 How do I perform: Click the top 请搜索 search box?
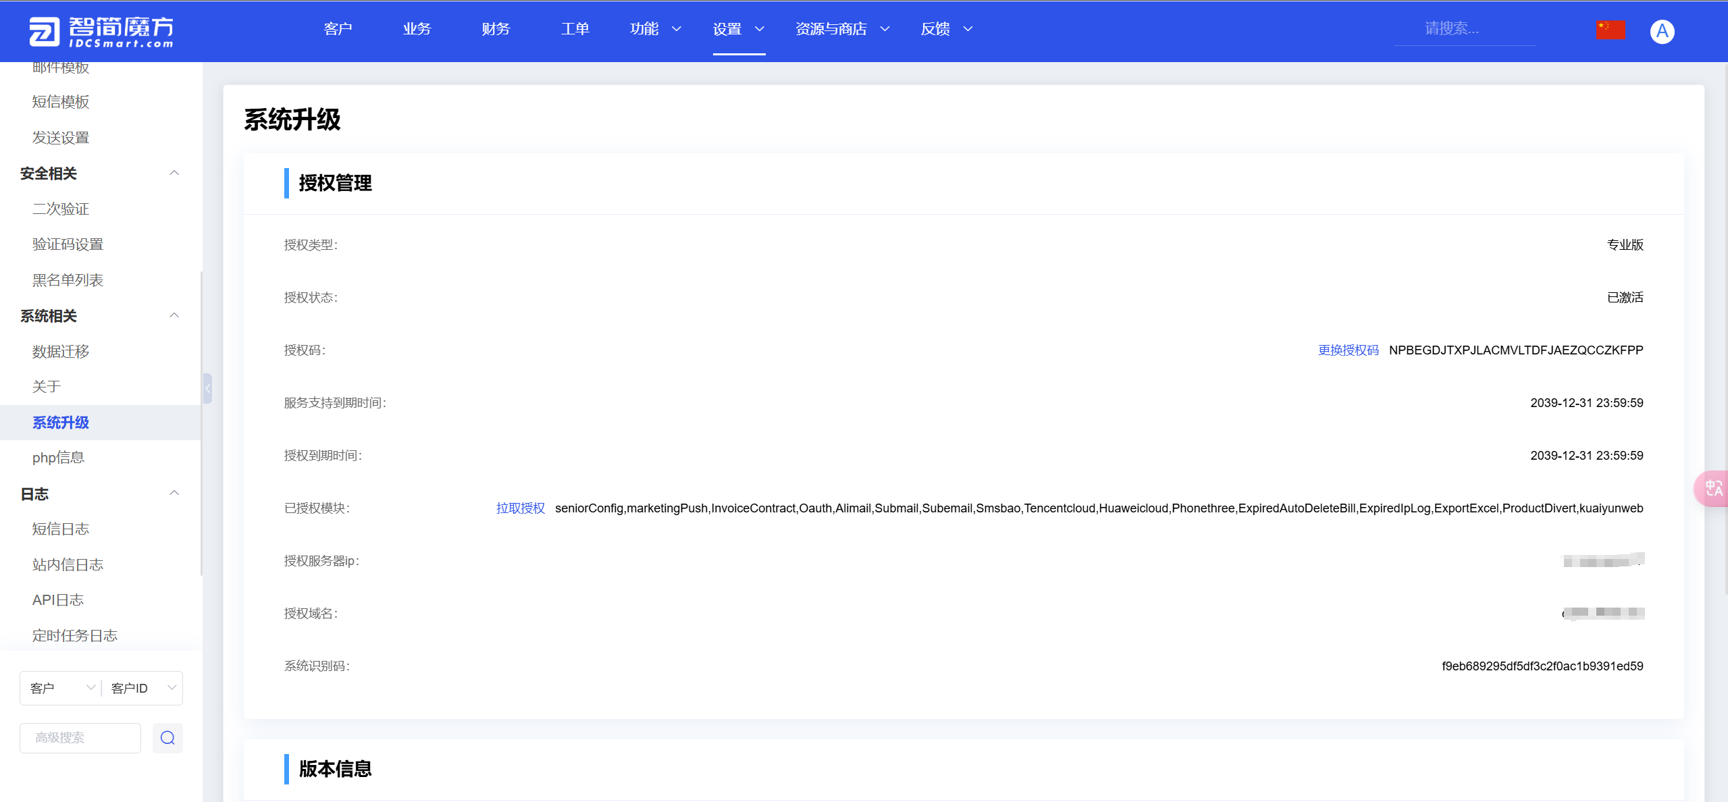pyautogui.click(x=1464, y=29)
